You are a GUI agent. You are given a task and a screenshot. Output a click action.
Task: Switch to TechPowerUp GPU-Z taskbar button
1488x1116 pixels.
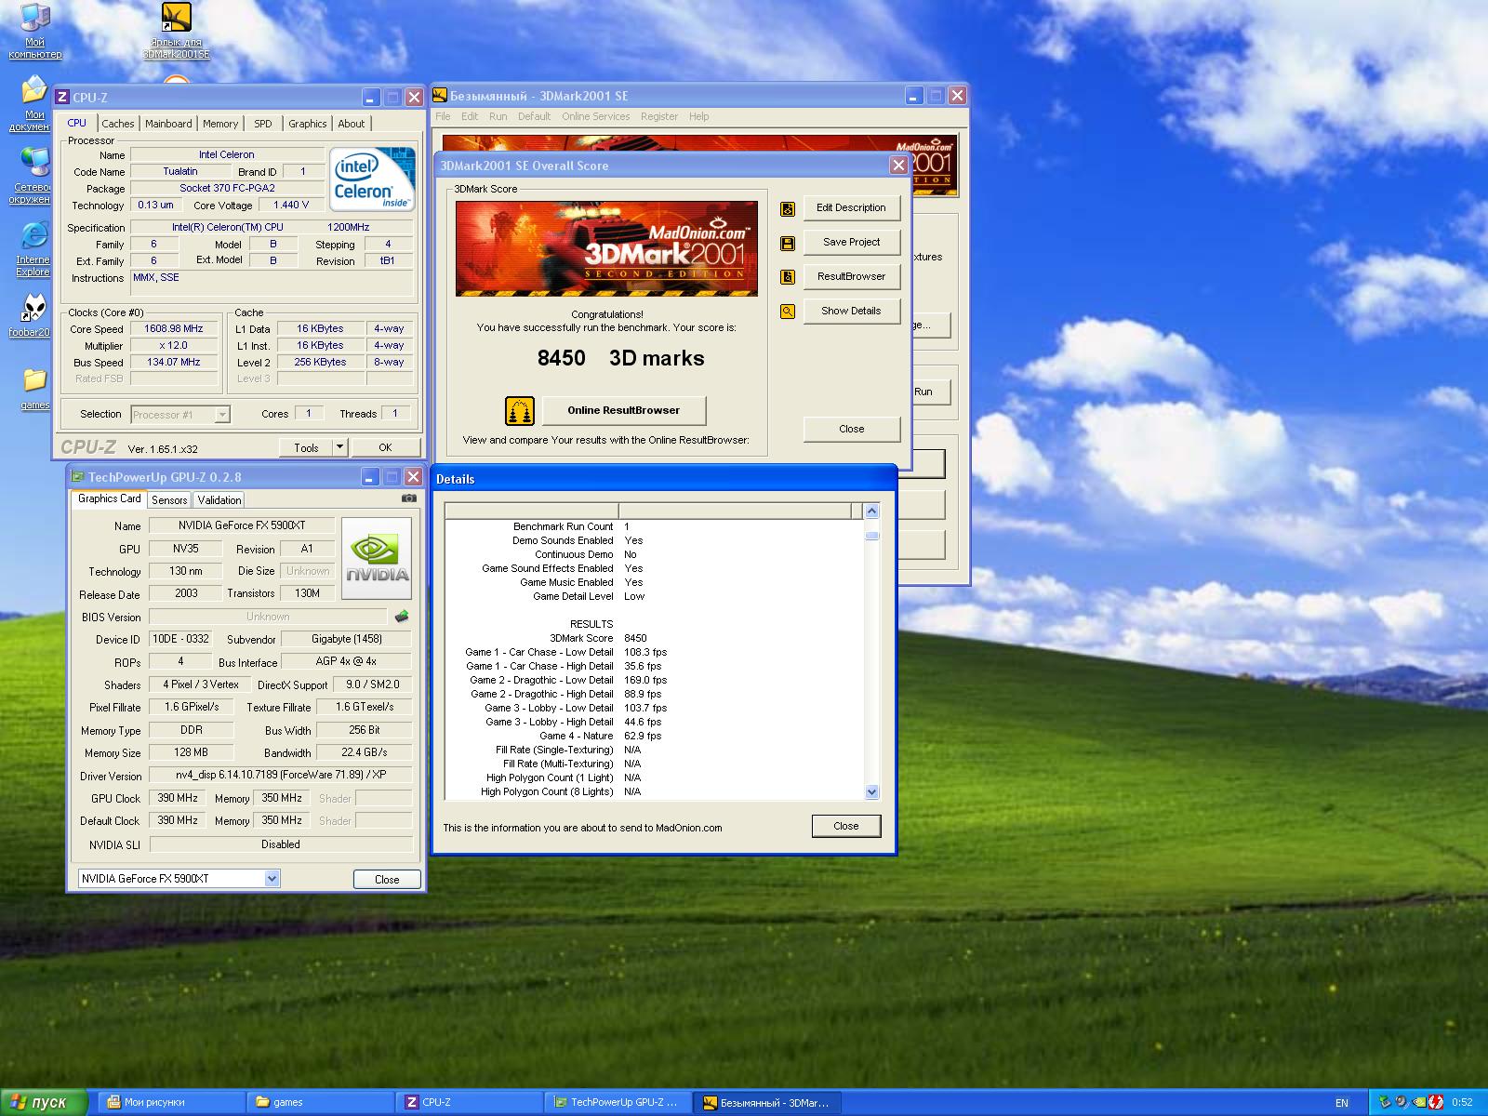pyautogui.click(x=618, y=1103)
